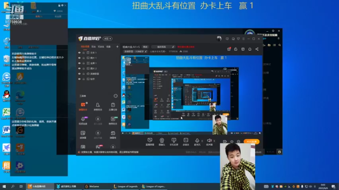Open the gift box icon with red badge
Viewport: 339px width, 190px height.
tap(229, 49)
